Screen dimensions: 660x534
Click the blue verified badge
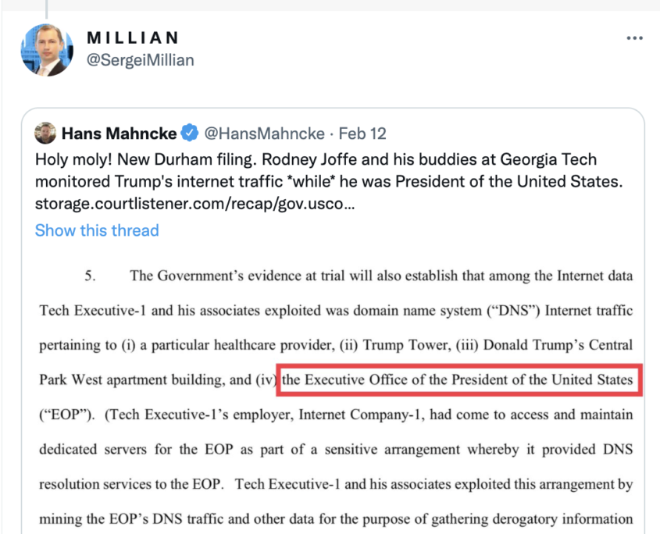click(190, 133)
